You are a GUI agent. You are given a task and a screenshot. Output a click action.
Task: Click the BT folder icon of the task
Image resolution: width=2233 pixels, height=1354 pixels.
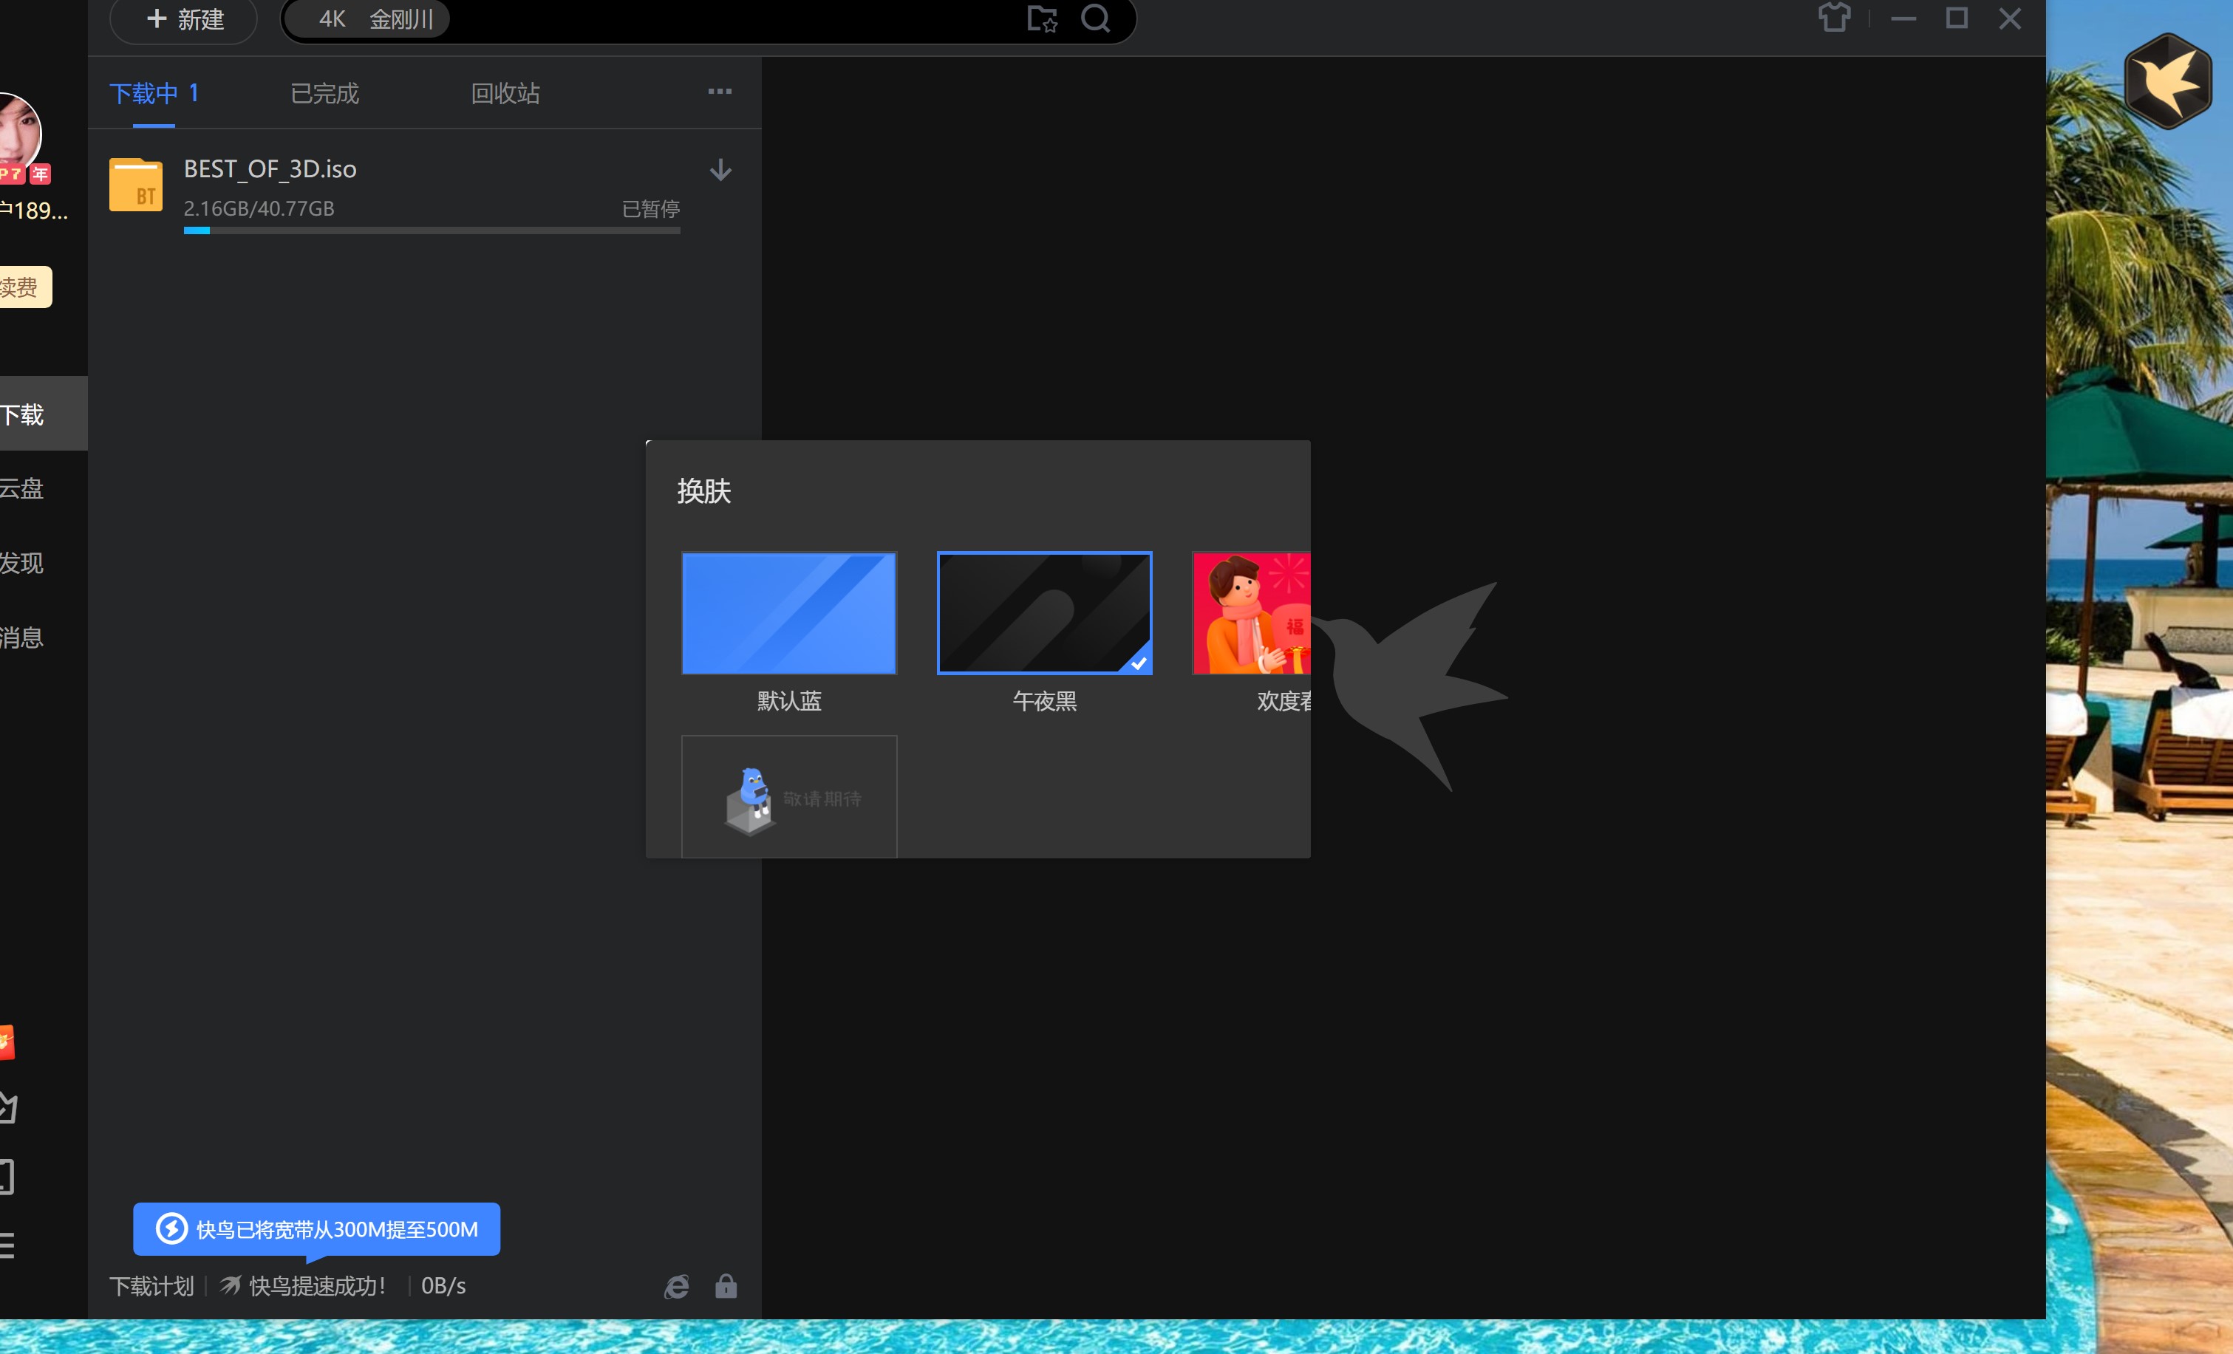(136, 185)
